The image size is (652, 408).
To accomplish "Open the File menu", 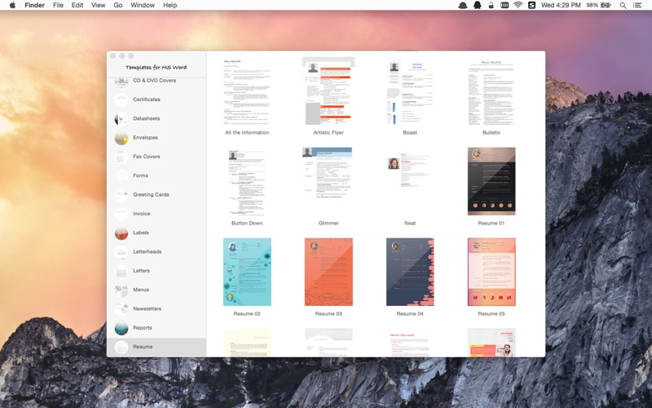I will click(x=58, y=5).
